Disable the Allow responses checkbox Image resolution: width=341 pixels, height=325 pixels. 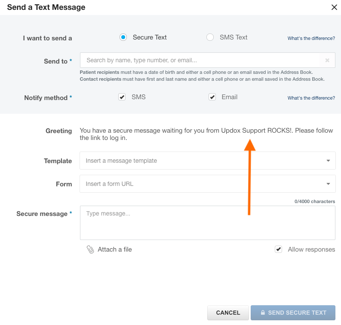click(279, 249)
